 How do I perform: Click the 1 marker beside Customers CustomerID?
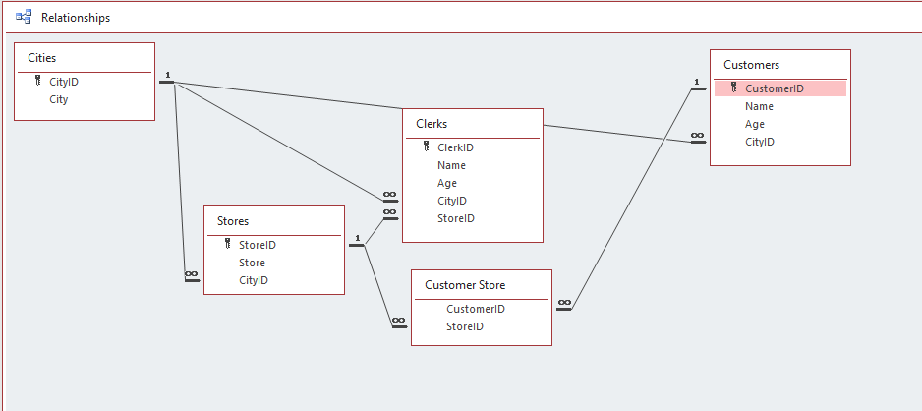pos(697,83)
